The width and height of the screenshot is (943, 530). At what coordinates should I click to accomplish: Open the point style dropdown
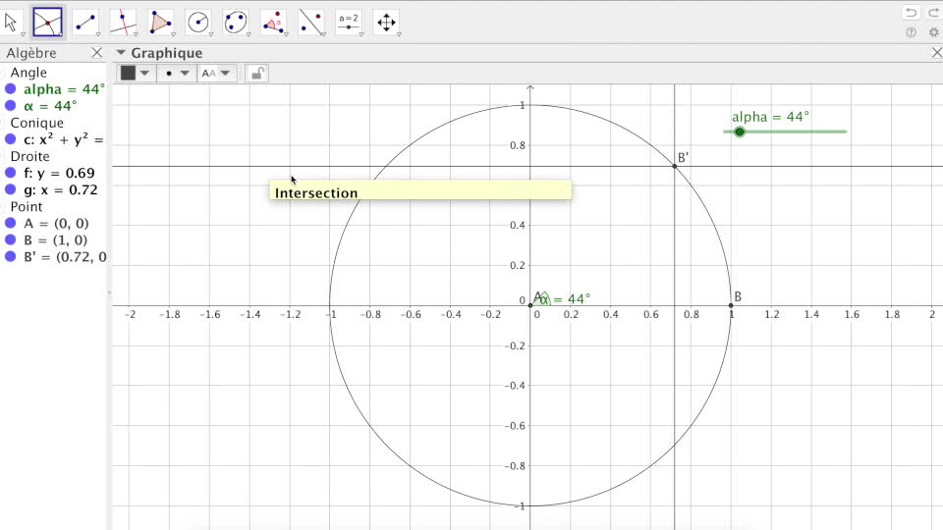(177, 73)
